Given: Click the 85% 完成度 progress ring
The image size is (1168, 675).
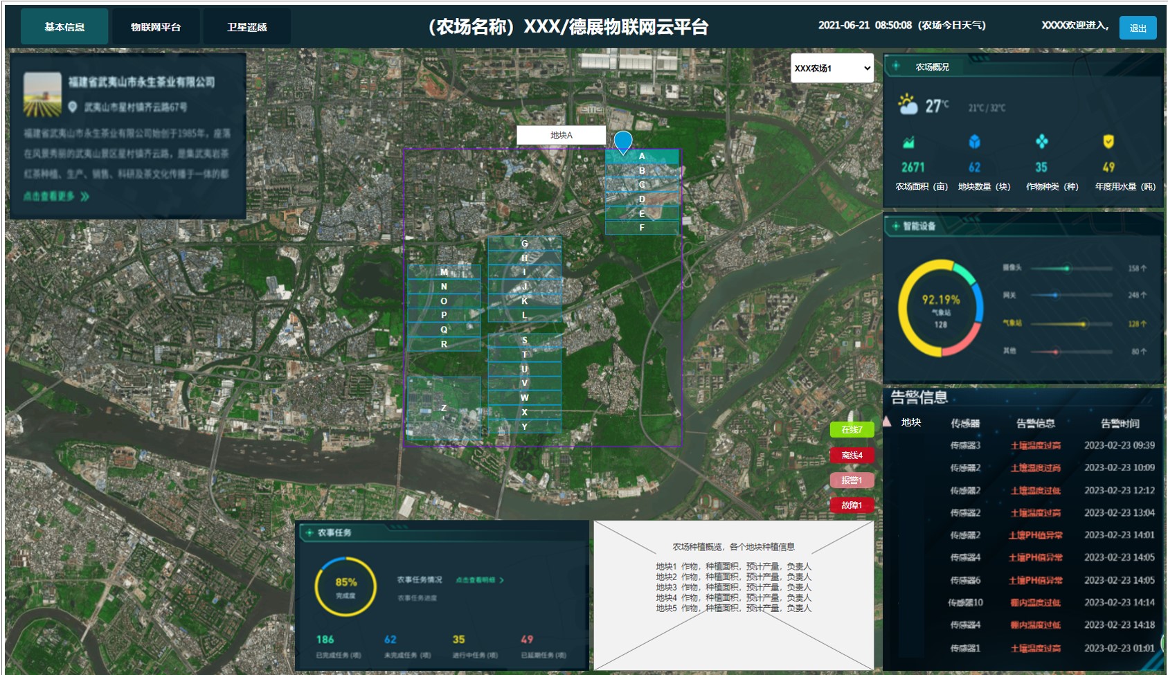Looking at the screenshot, I should pyautogui.click(x=345, y=586).
